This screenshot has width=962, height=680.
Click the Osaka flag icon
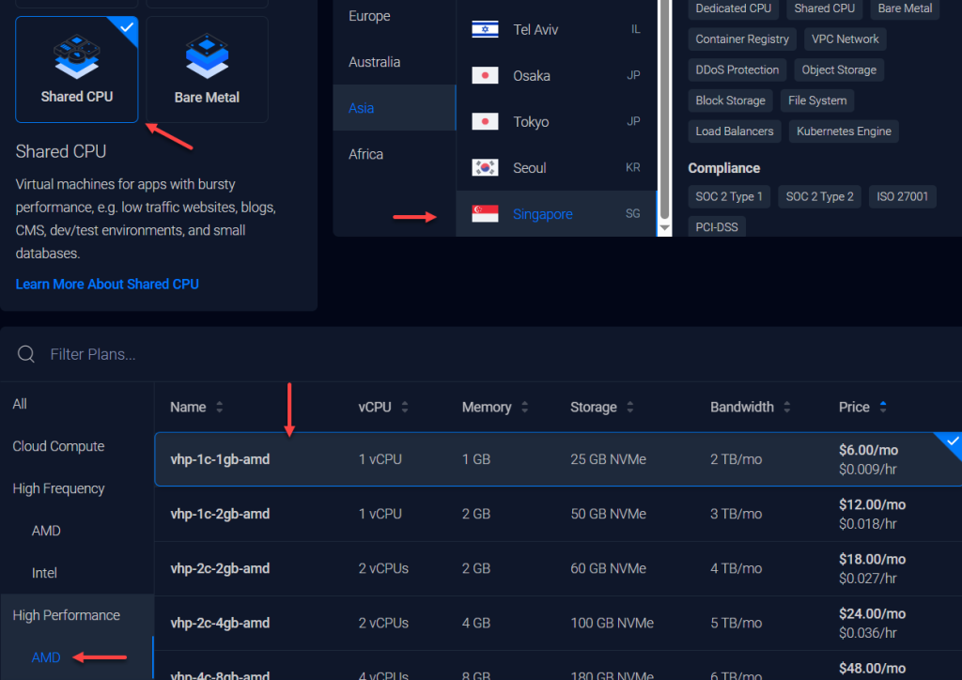pyautogui.click(x=484, y=75)
